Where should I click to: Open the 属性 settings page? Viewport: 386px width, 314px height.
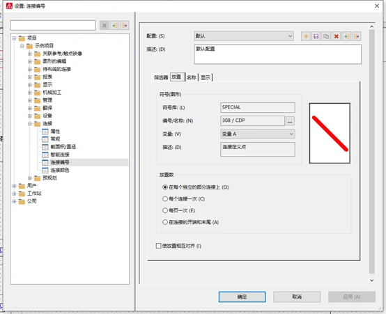(55, 131)
